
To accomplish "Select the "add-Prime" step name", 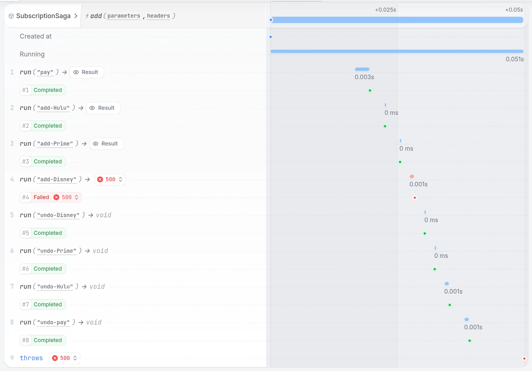I will coord(55,144).
